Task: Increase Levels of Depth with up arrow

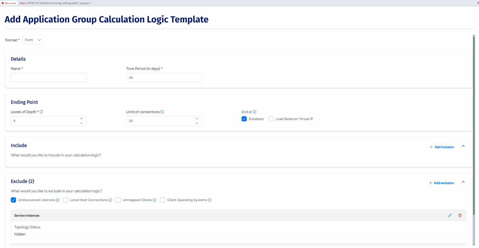Action: pyautogui.click(x=81, y=119)
